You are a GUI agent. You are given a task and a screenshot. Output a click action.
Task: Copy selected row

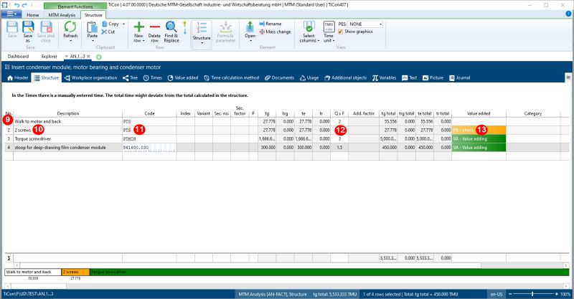click(110, 24)
